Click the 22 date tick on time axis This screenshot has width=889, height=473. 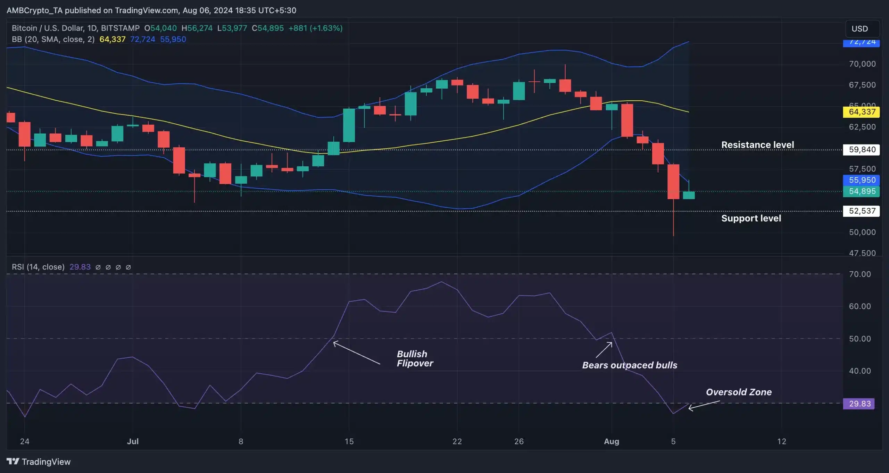tap(457, 441)
